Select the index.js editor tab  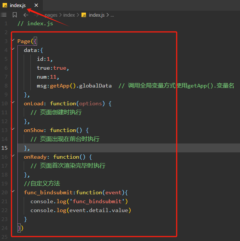[21, 6]
